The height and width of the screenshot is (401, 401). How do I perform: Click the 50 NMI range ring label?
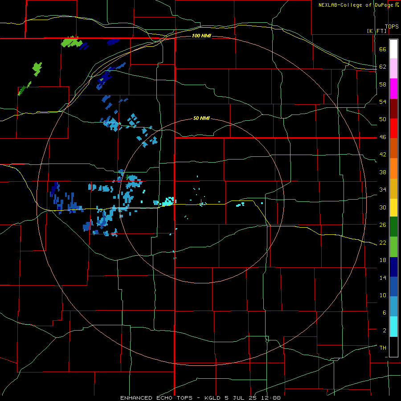click(x=201, y=118)
